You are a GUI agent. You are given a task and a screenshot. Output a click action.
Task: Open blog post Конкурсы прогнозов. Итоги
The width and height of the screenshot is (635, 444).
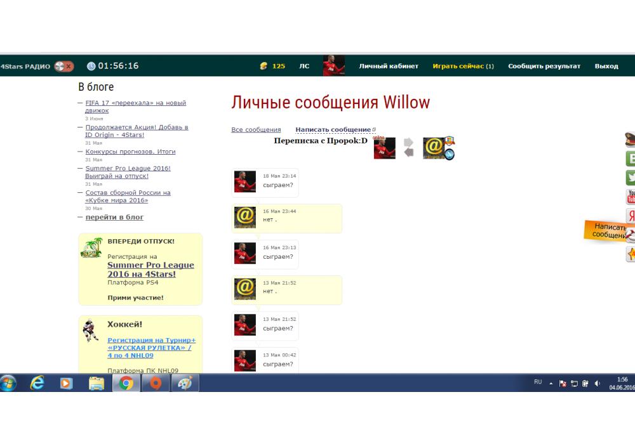[130, 152]
